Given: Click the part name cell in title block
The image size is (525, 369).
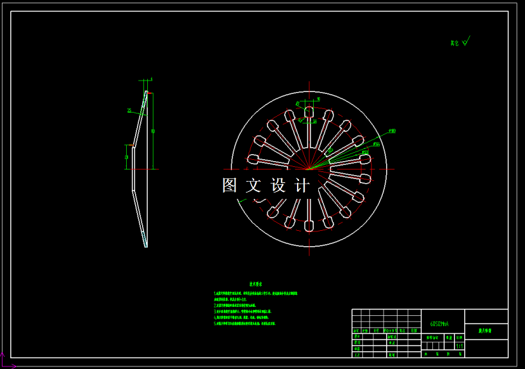Looking at the screenshot, I should (x=486, y=331).
